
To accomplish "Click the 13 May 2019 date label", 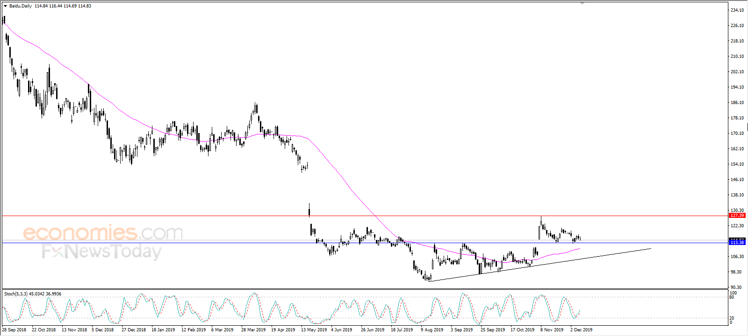I will (314, 330).
